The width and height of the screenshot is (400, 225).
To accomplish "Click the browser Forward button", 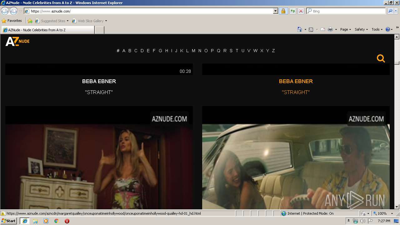I will pos(13,11).
